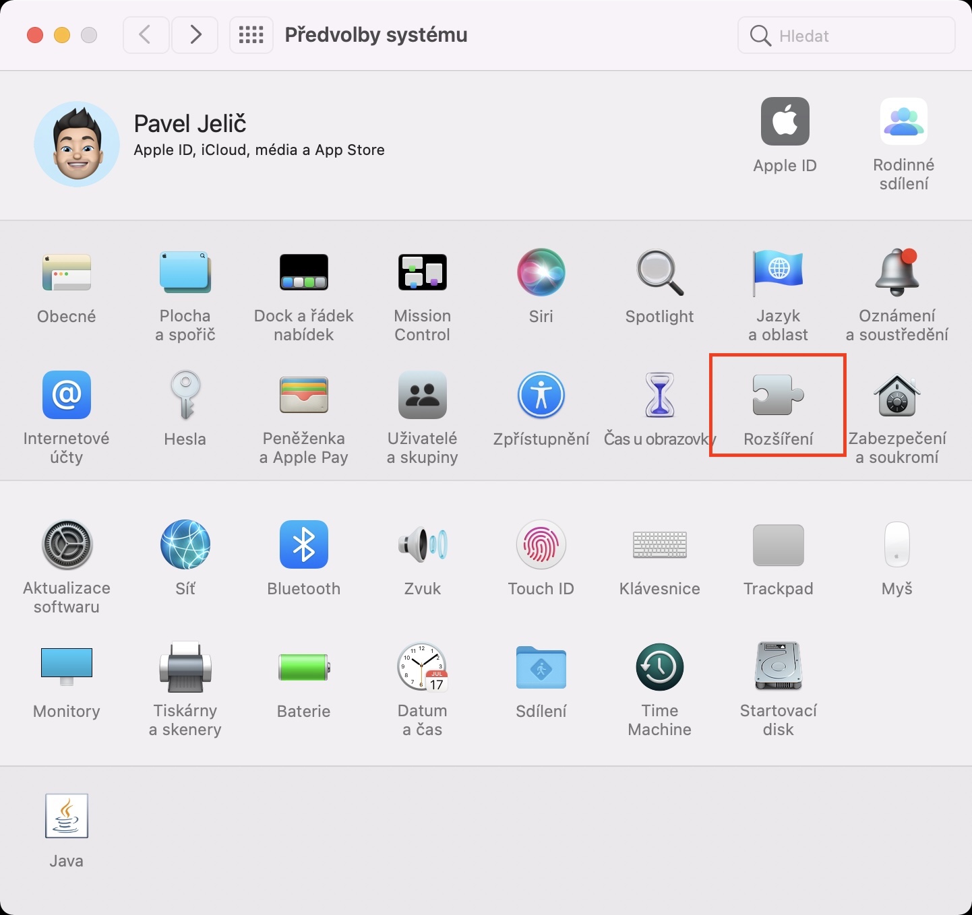972x915 pixels.
Task: Open the Sdílení folder icon
Action: coord(541,667)
